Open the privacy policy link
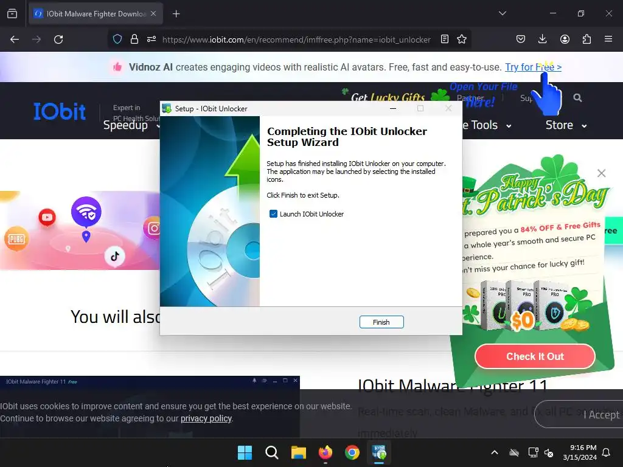 point(206,418)
